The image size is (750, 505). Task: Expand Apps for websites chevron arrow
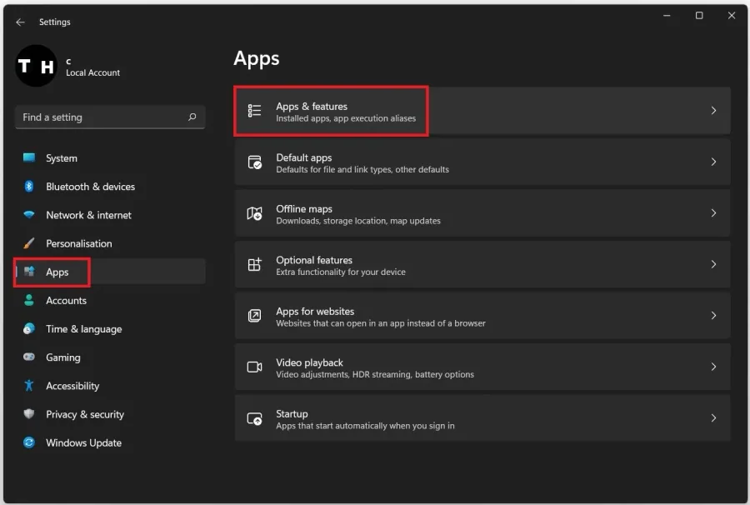(x=713, y=316)
